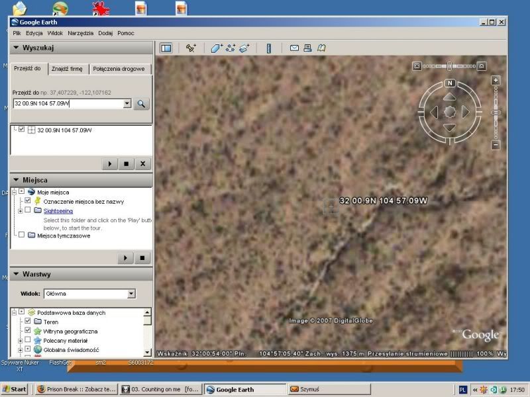Click the compass up arrow
The width and height of the screenshot is (530, 397).
click(450, 97)
